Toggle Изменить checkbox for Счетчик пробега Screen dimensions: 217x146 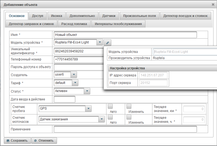(129, 106)
